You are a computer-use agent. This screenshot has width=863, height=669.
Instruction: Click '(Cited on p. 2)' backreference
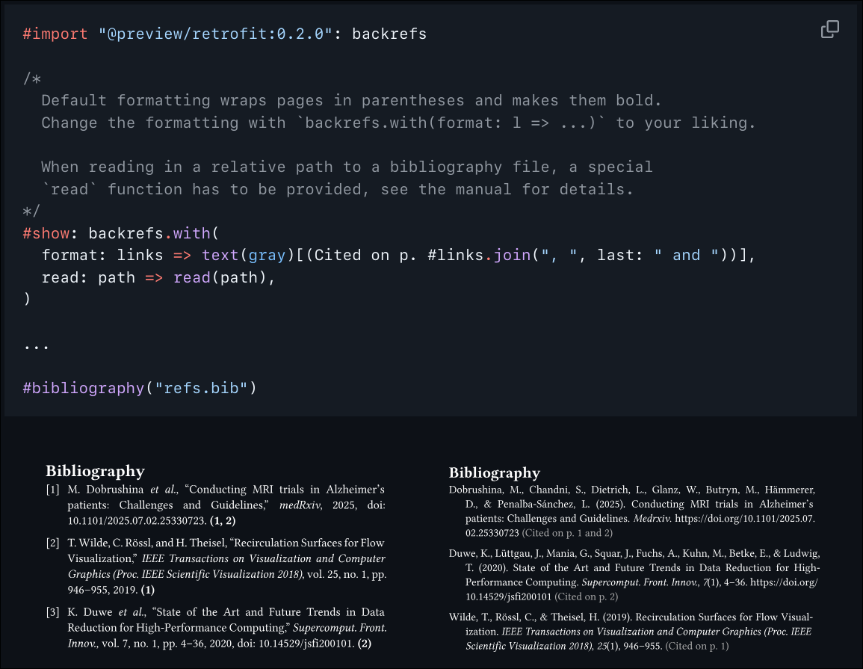(x=586, y=597)
